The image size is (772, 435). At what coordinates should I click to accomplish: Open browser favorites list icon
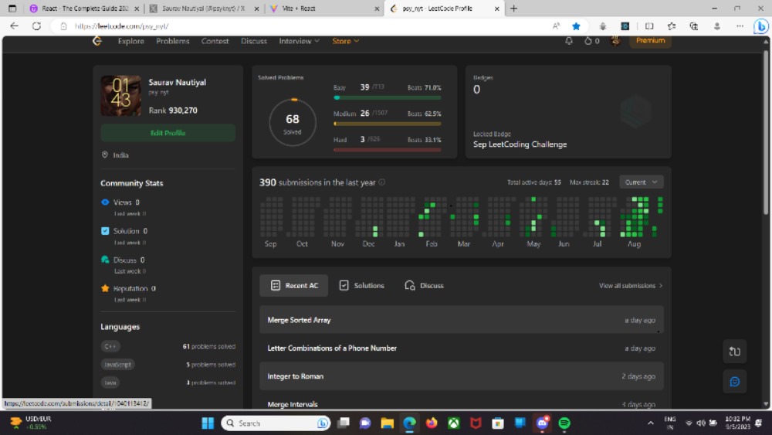[672, 26]
